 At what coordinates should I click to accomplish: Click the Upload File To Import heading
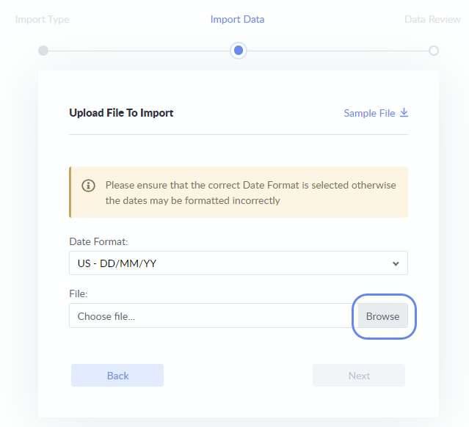pos(121,113)
